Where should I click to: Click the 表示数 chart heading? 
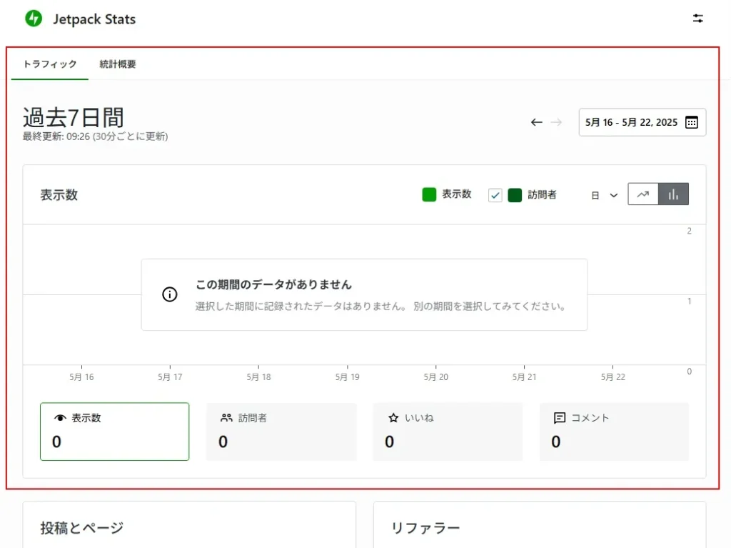coord(59,194)
